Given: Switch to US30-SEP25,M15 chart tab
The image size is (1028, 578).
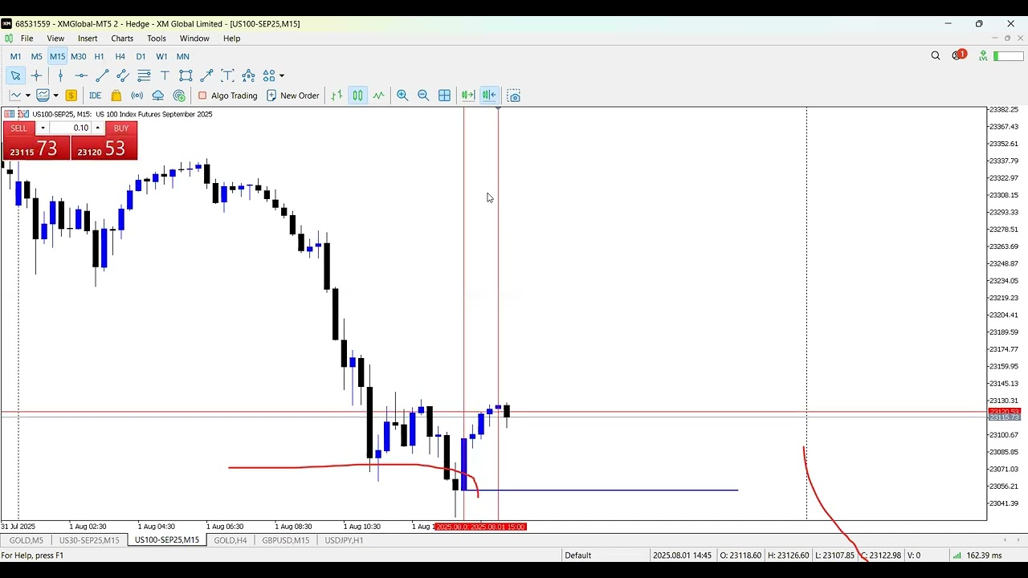Looking at the screenshot, I should tap(89, 540).
